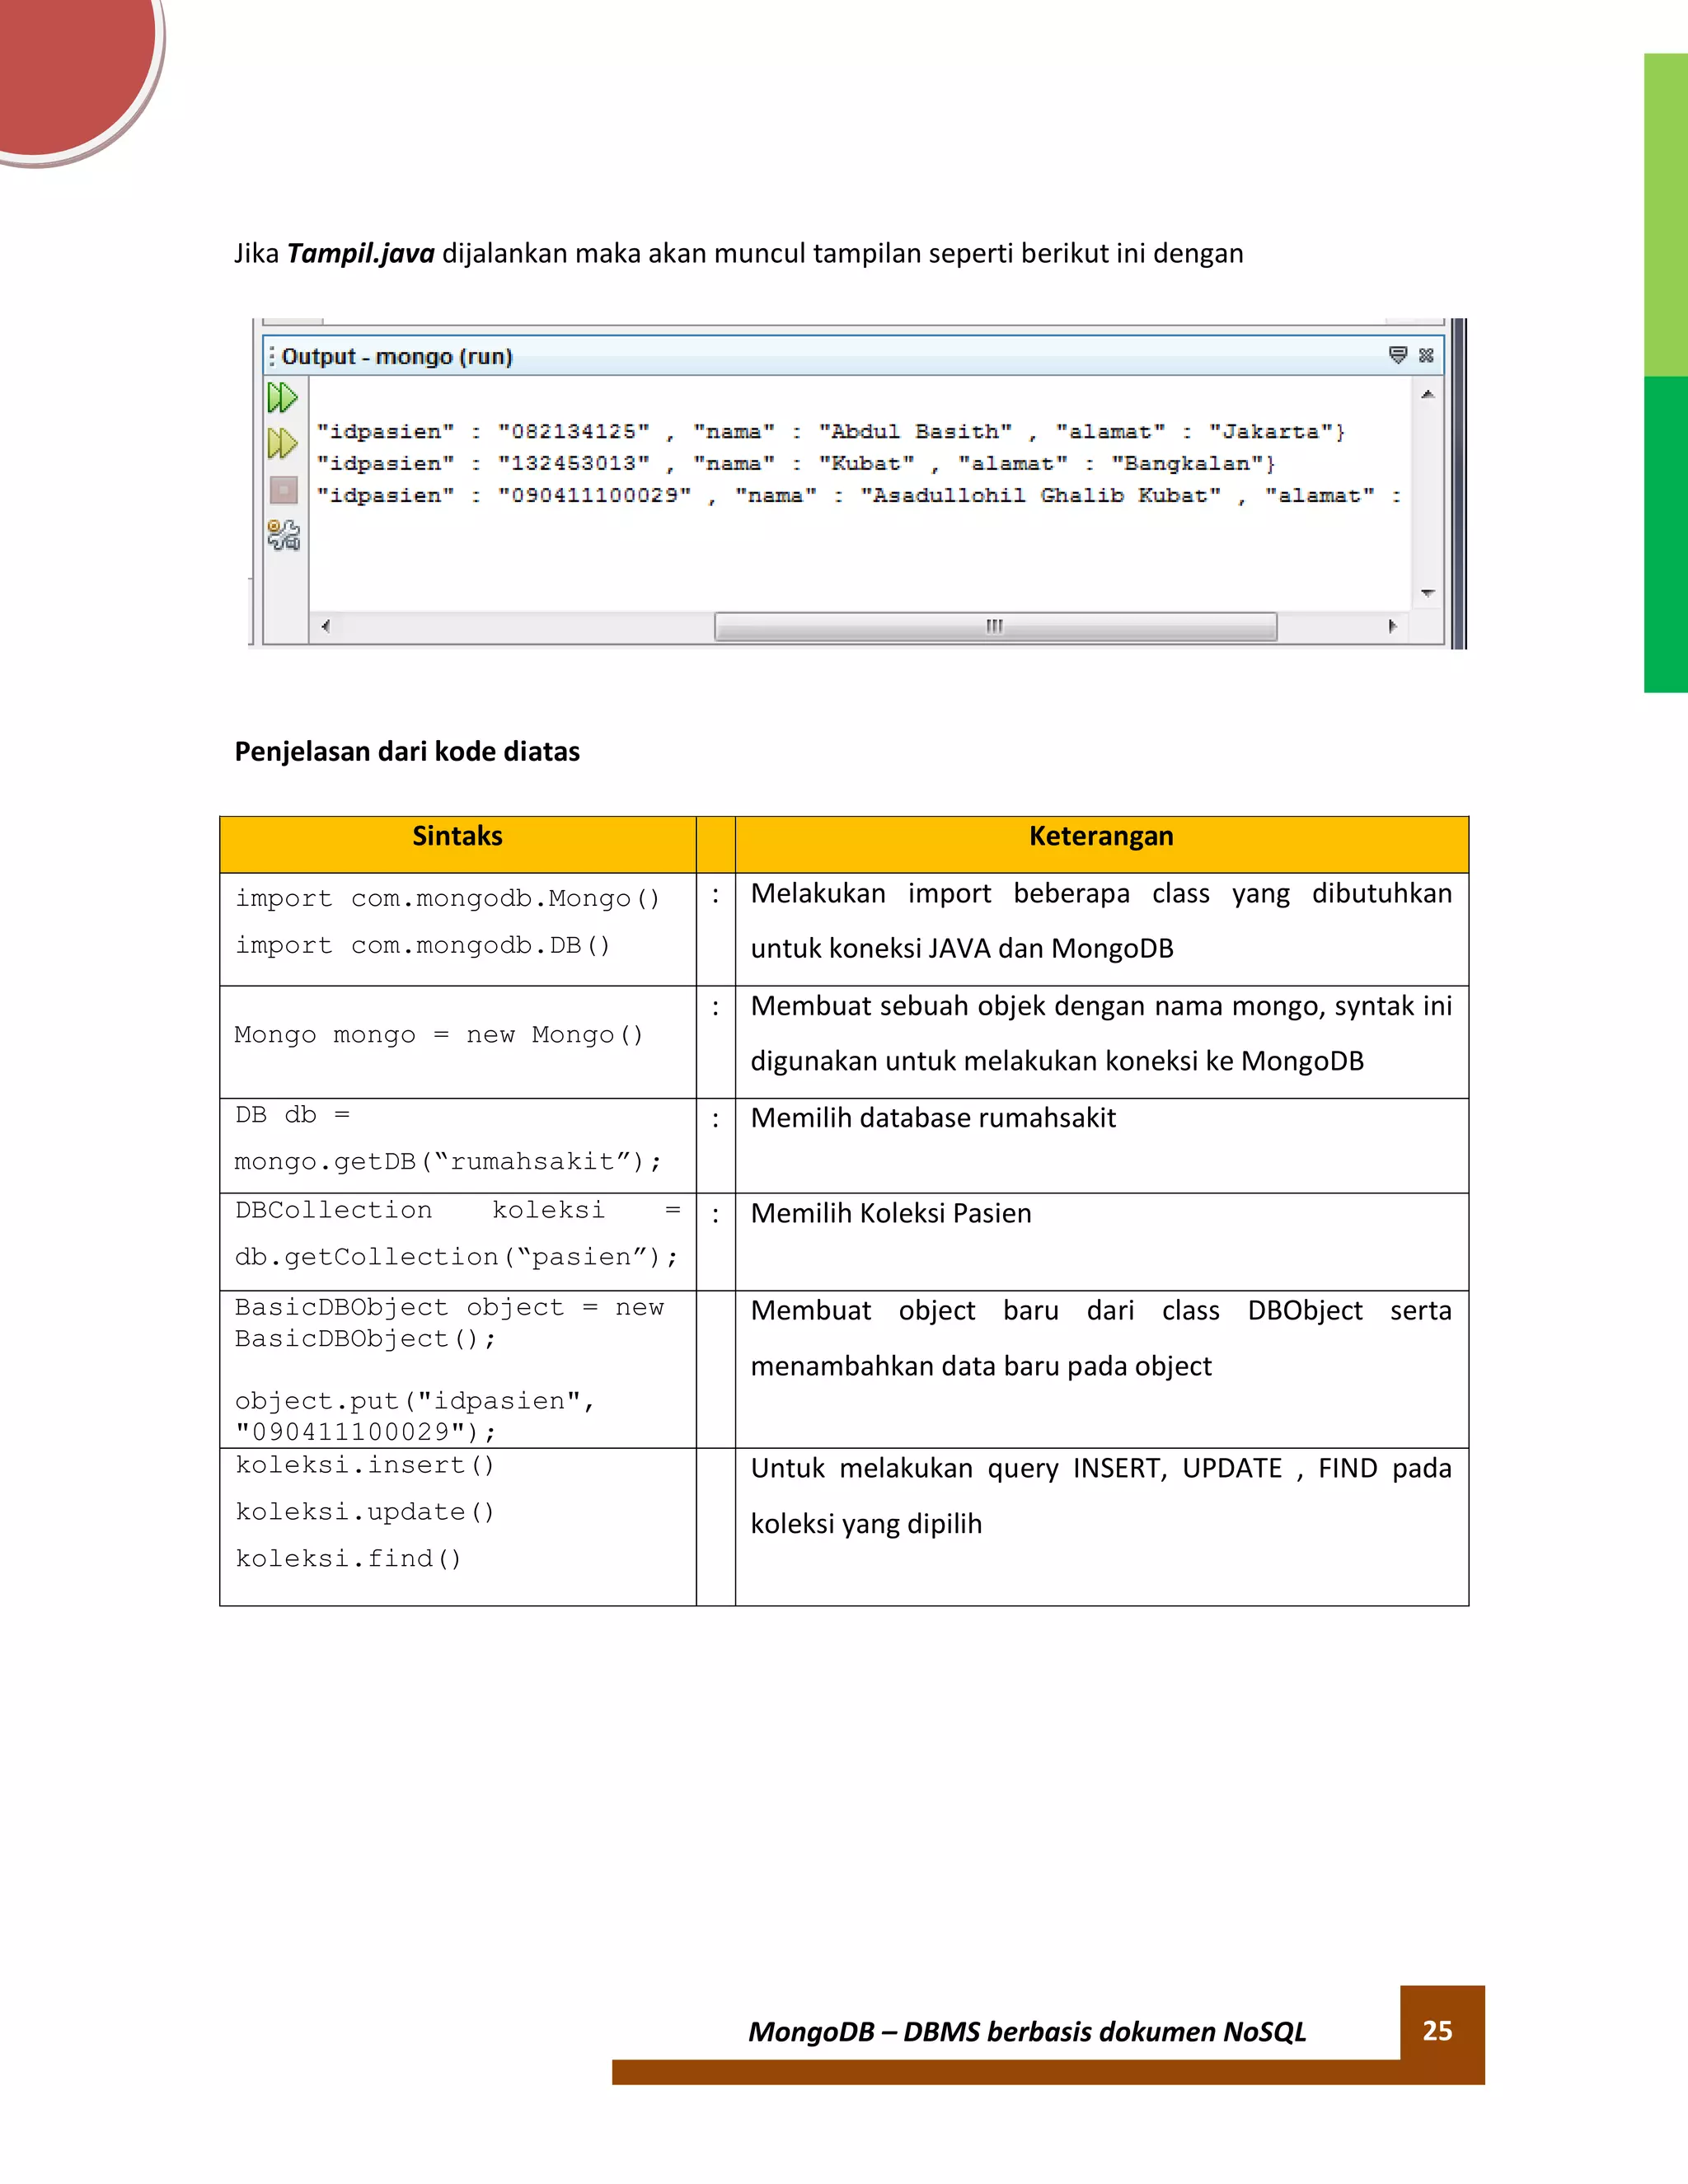Click the Keterangan table header
Screen dimensions: 1688x2184
(1101, 837)
